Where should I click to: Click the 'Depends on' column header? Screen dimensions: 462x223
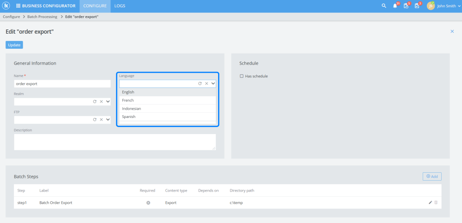(208, 190)
